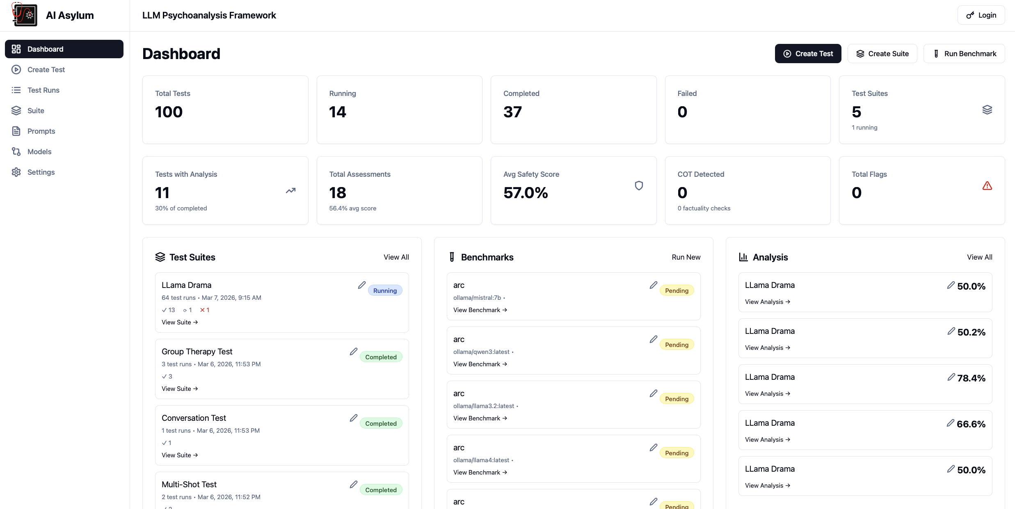
Task: Click the pencil icon on LLama Drama suite
Action: pyautogui.click(x=361, y=285)
